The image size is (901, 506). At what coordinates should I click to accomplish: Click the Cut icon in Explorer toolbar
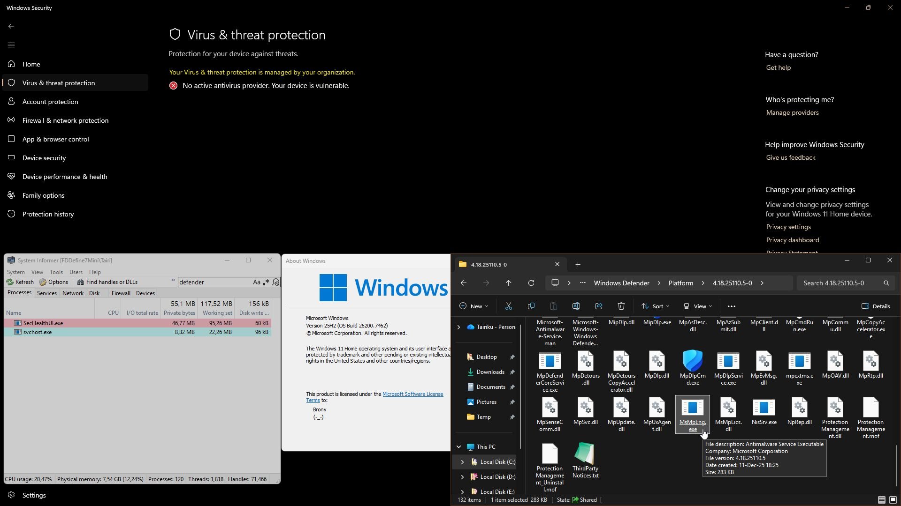click(509, 306)
